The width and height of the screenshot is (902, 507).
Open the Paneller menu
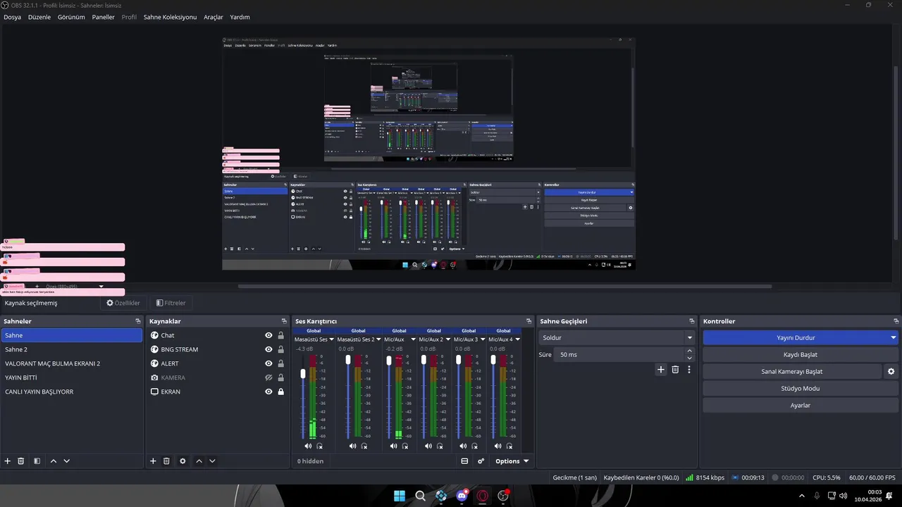[103, 17]
